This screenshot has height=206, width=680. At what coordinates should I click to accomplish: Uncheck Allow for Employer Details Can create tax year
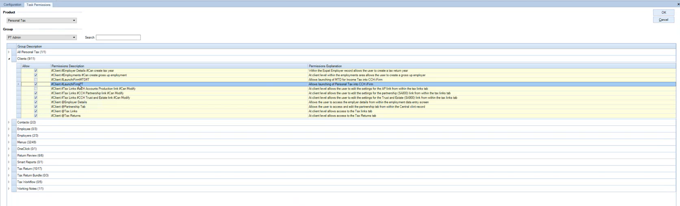click(x=36, y=71)
